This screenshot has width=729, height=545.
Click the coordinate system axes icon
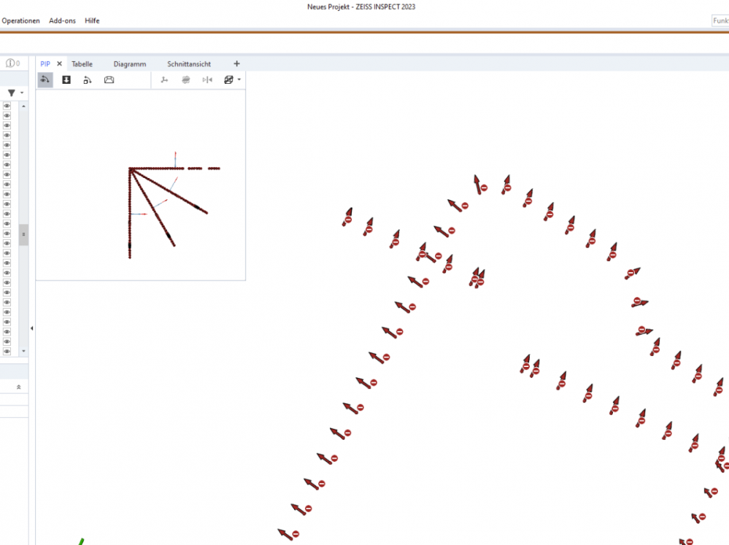(164, 80)
